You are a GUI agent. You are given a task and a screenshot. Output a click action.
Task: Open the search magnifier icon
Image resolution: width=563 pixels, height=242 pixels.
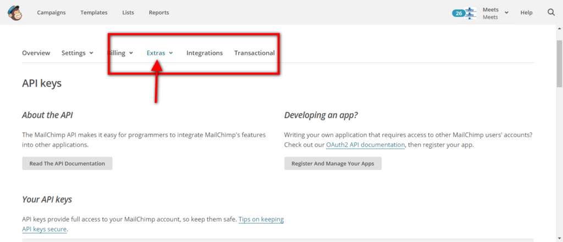[551, 13]
